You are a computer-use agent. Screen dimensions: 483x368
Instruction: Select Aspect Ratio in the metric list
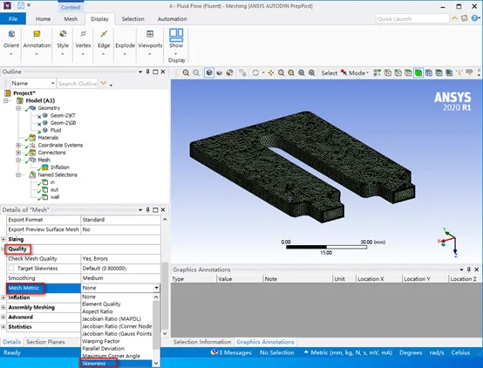tap(117, 311)
